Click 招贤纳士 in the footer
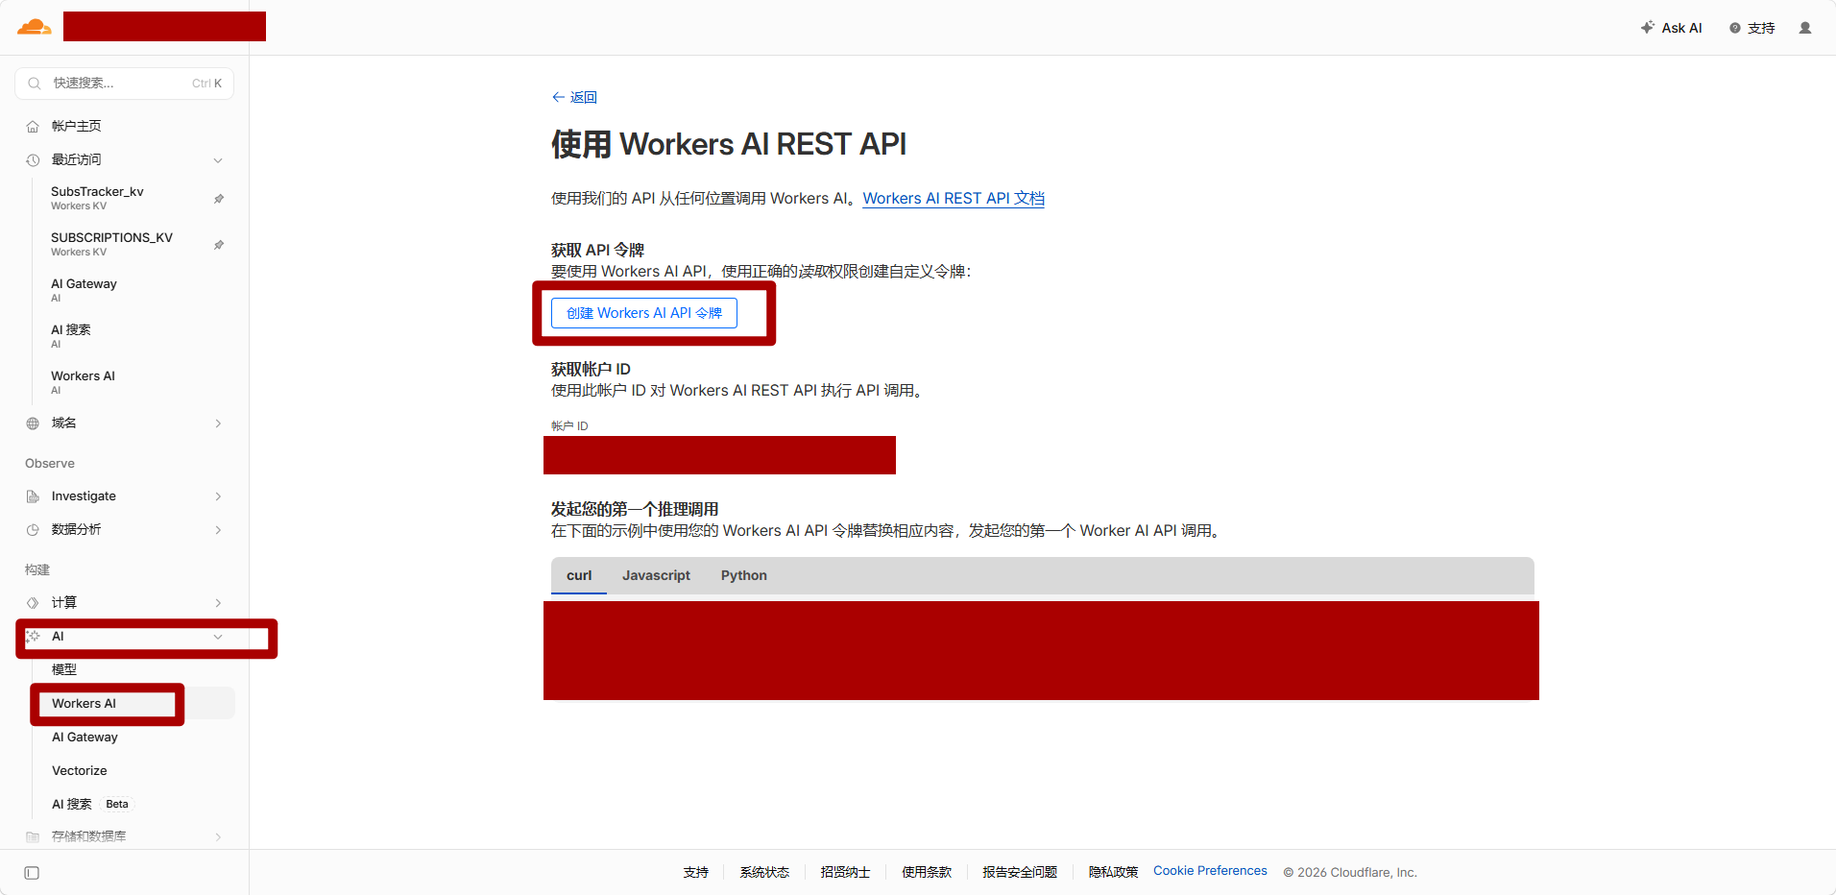This screenshot has height=895, width=1836. coord(845,872)
